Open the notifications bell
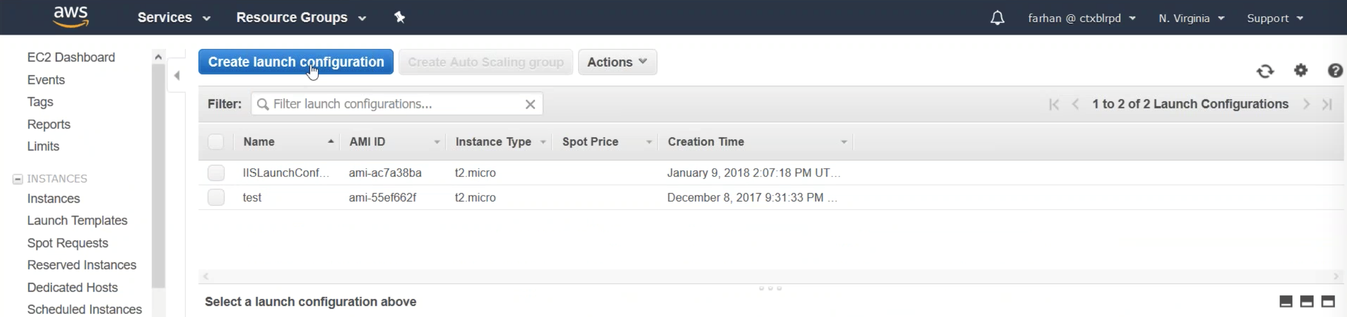Screen dimensions: 1347x317 pos(997,18)
